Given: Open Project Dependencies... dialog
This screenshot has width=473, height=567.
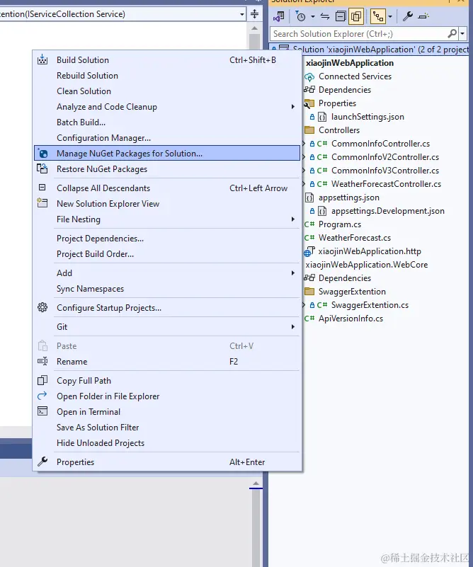Looking at the screenshot, I should pos(167,239).
